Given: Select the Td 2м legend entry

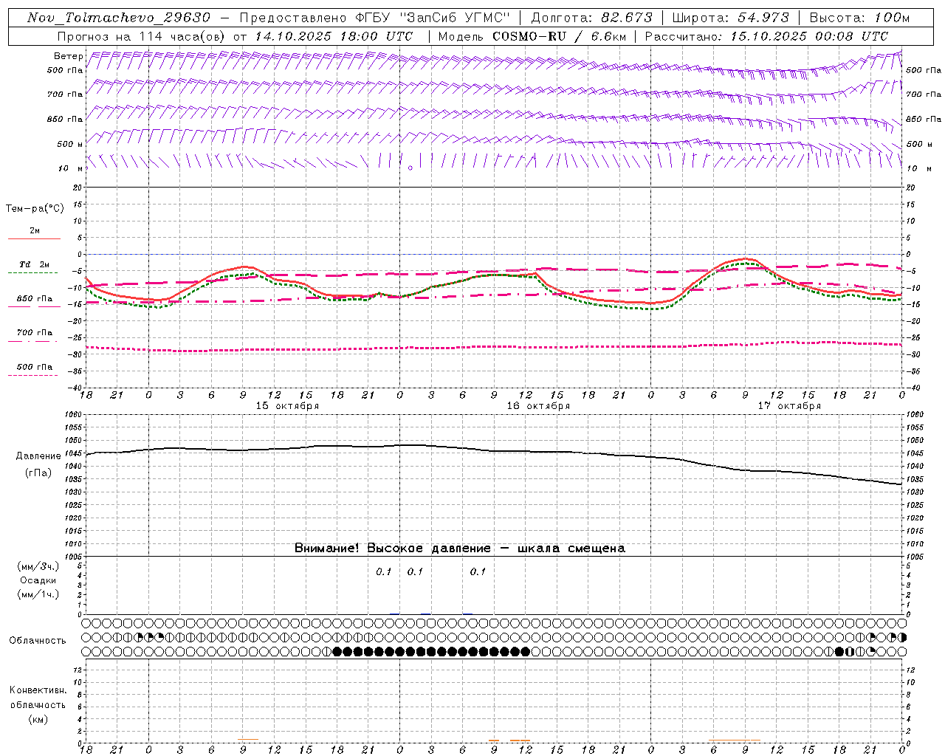Looking at the screenshot, I should [x=34, y=264].
